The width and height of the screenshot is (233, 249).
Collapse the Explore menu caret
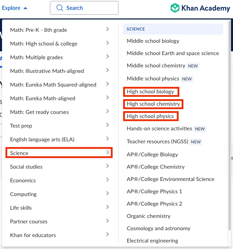[x=25, y=8]
